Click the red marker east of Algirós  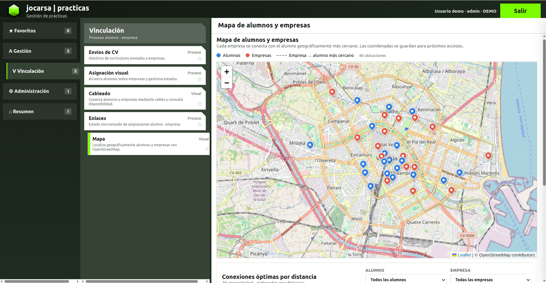(488, 156)
